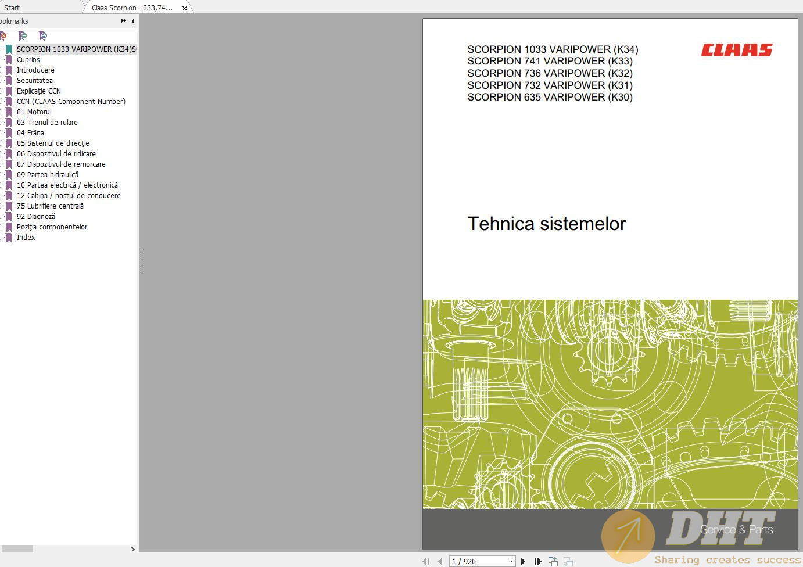The image size is (803, 567).
Task: Click the teal bookmark icon of SCORPION 1033
Action: (x=9, y=49)
